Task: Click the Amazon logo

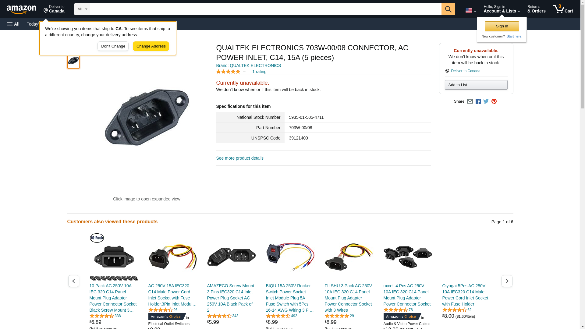Action: click(x=21, y=9)
